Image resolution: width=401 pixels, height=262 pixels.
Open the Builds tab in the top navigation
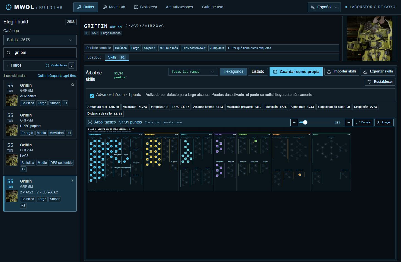click(85, 7)
